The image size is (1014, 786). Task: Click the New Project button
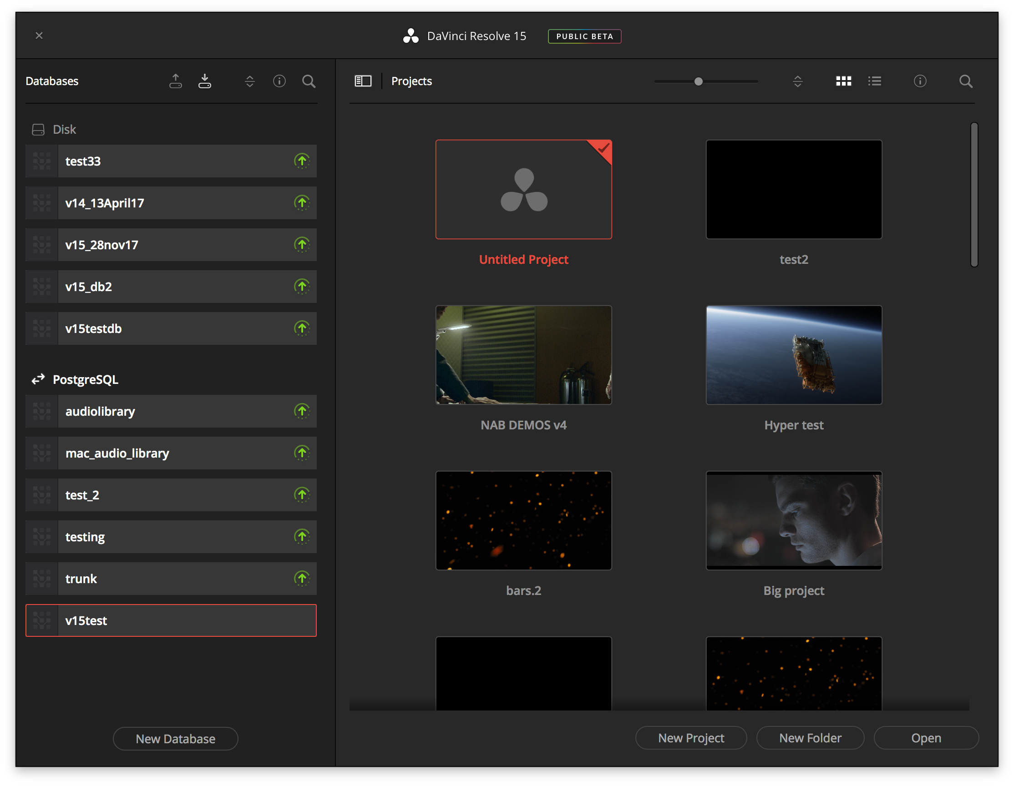(x=691, y=737)
